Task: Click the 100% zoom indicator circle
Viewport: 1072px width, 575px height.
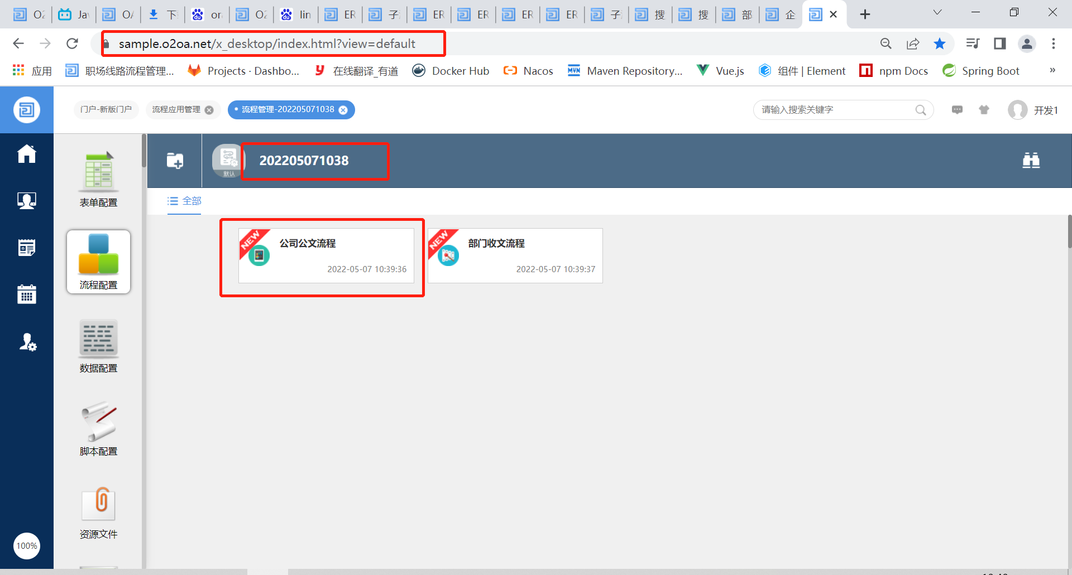Action: [x=27, y=545]
